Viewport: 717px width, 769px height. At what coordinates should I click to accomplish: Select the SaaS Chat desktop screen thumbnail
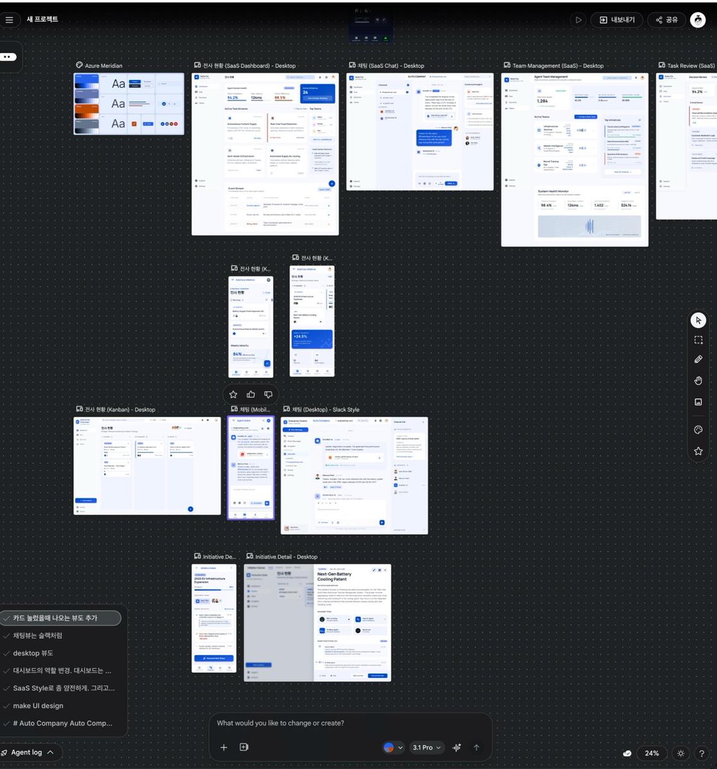420,131
